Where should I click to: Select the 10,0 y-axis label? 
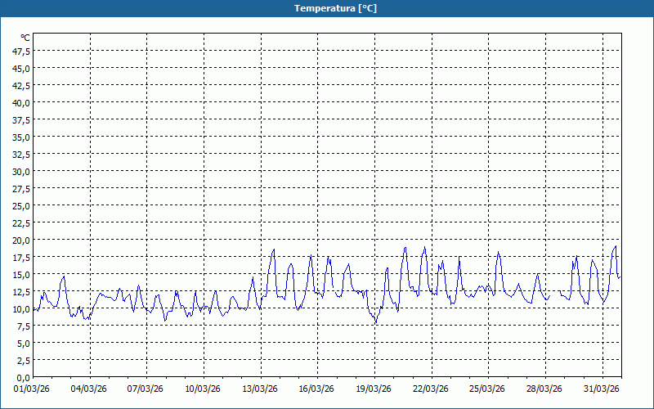click(x=22, y=309)
